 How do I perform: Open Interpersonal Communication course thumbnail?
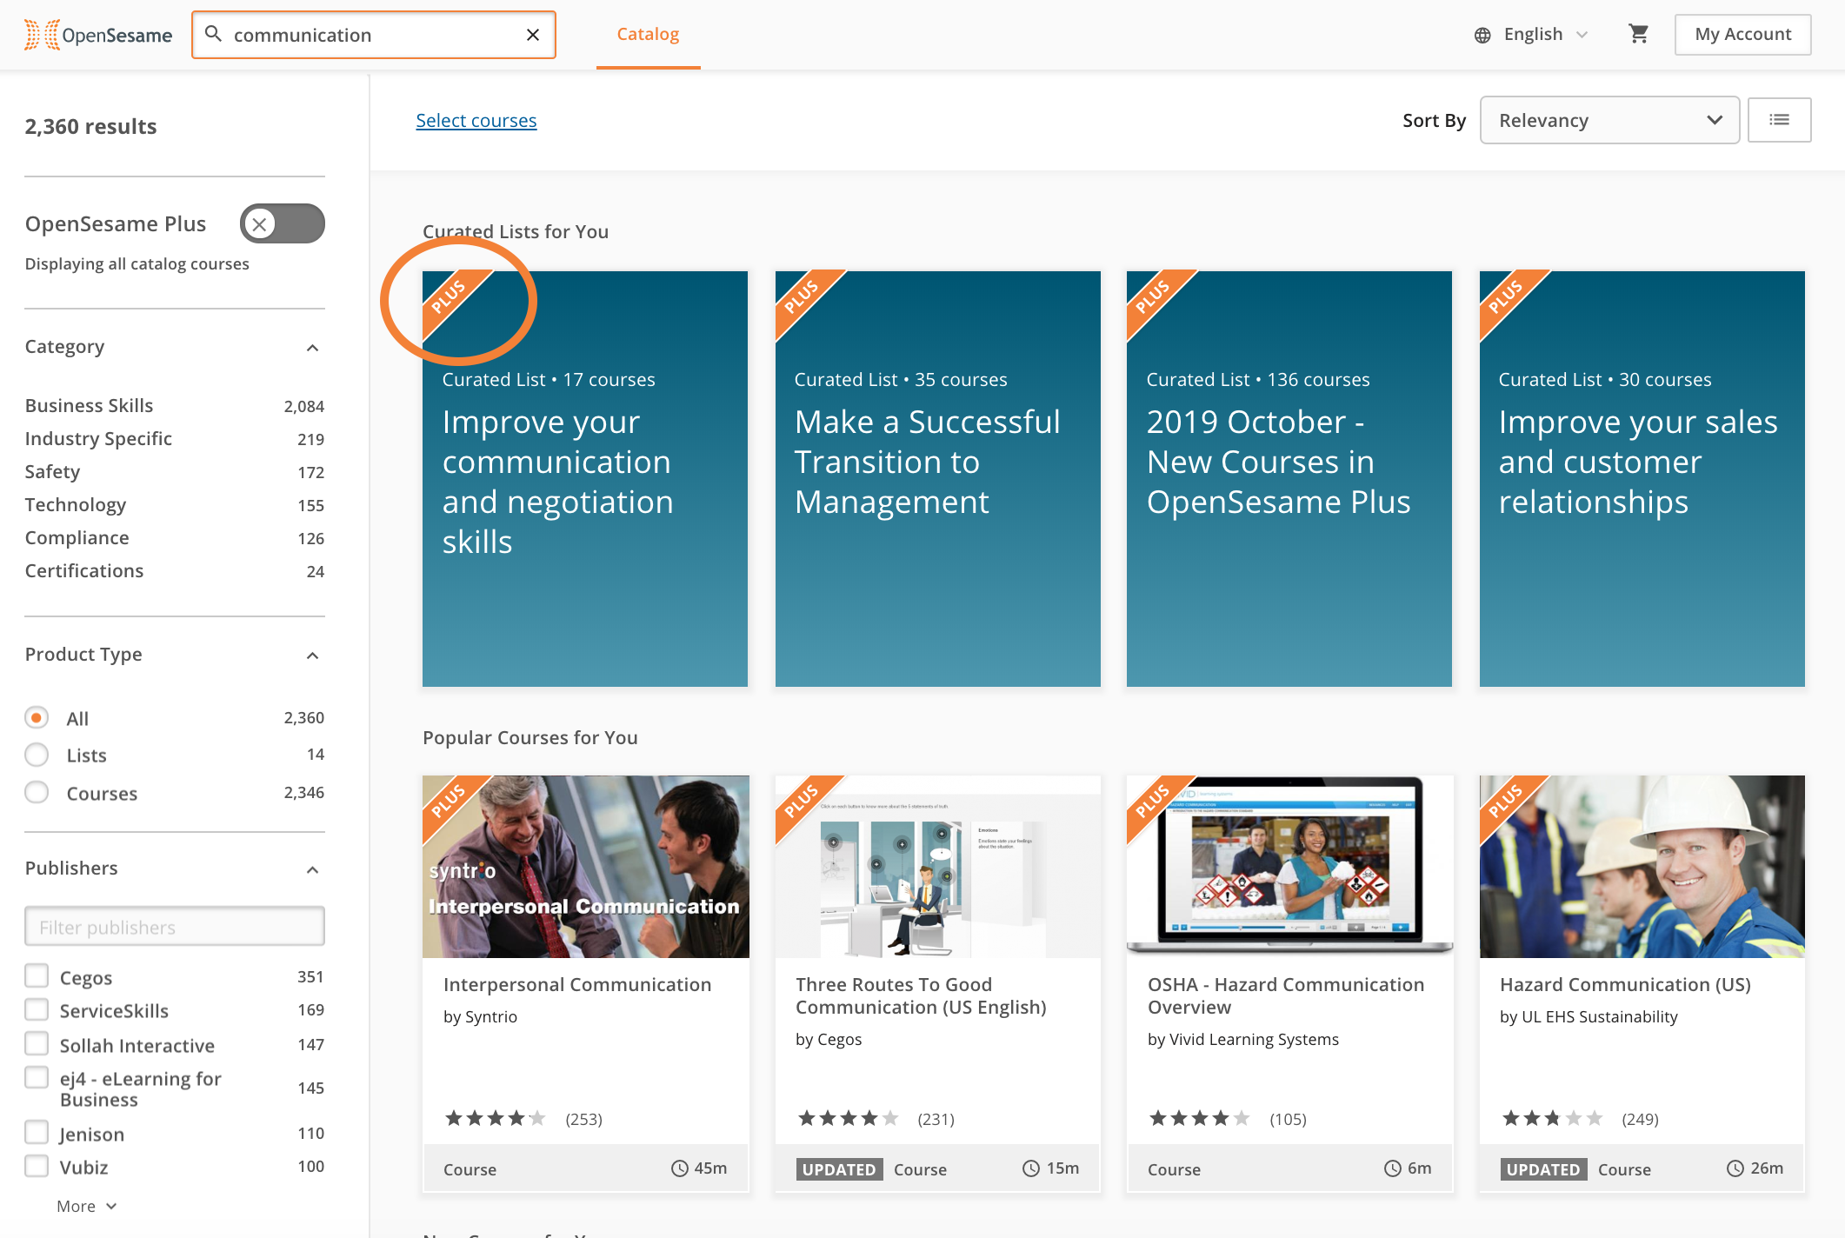point(585,866)
